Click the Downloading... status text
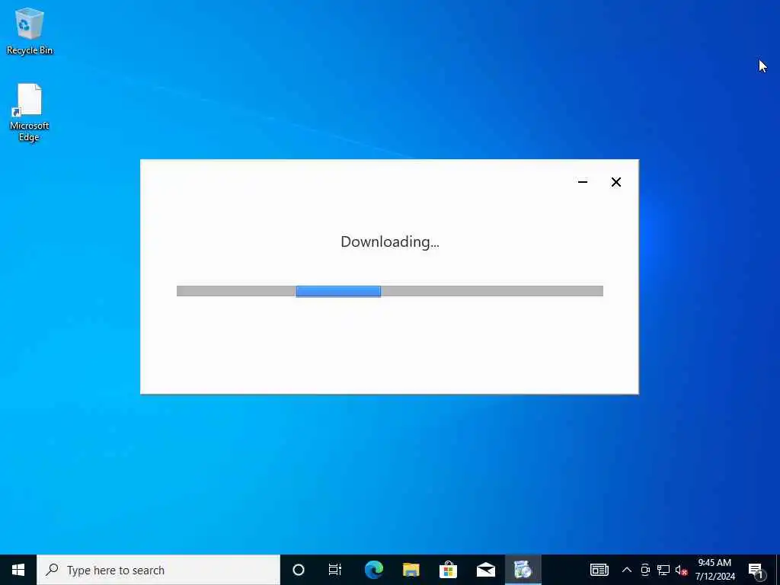The width and height of the screenshot is (780, 585). pyautogui.click(x=390, y=241)
